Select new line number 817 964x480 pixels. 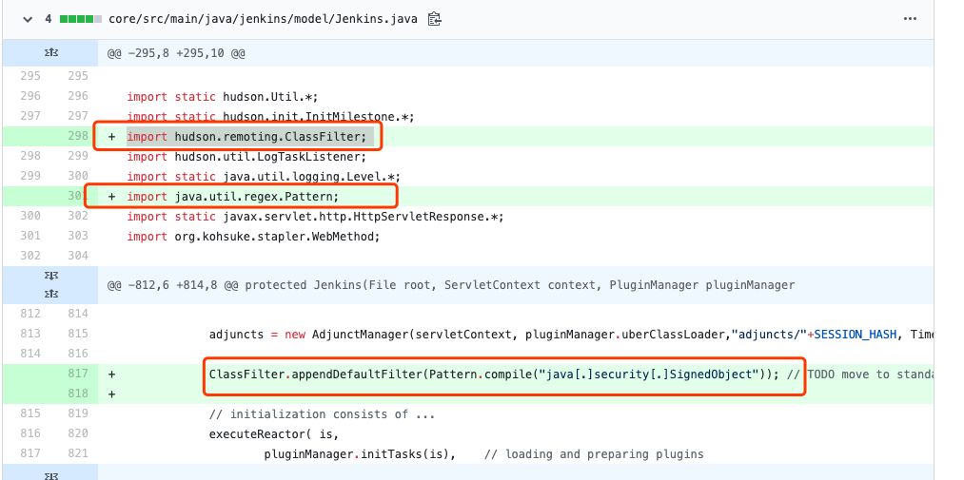tap(78, 374)
